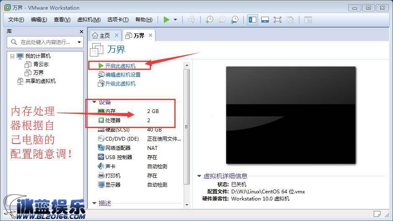
Task: Collapse the 我的计算机 tree node
Action: tap(12, 56)
